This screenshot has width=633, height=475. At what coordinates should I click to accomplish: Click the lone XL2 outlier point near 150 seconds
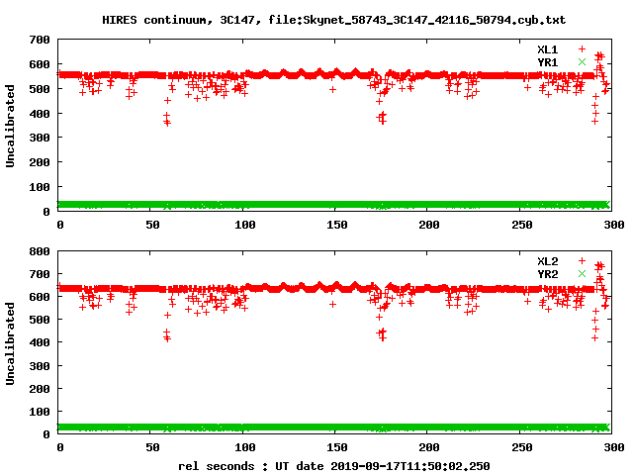coord(332,305)
